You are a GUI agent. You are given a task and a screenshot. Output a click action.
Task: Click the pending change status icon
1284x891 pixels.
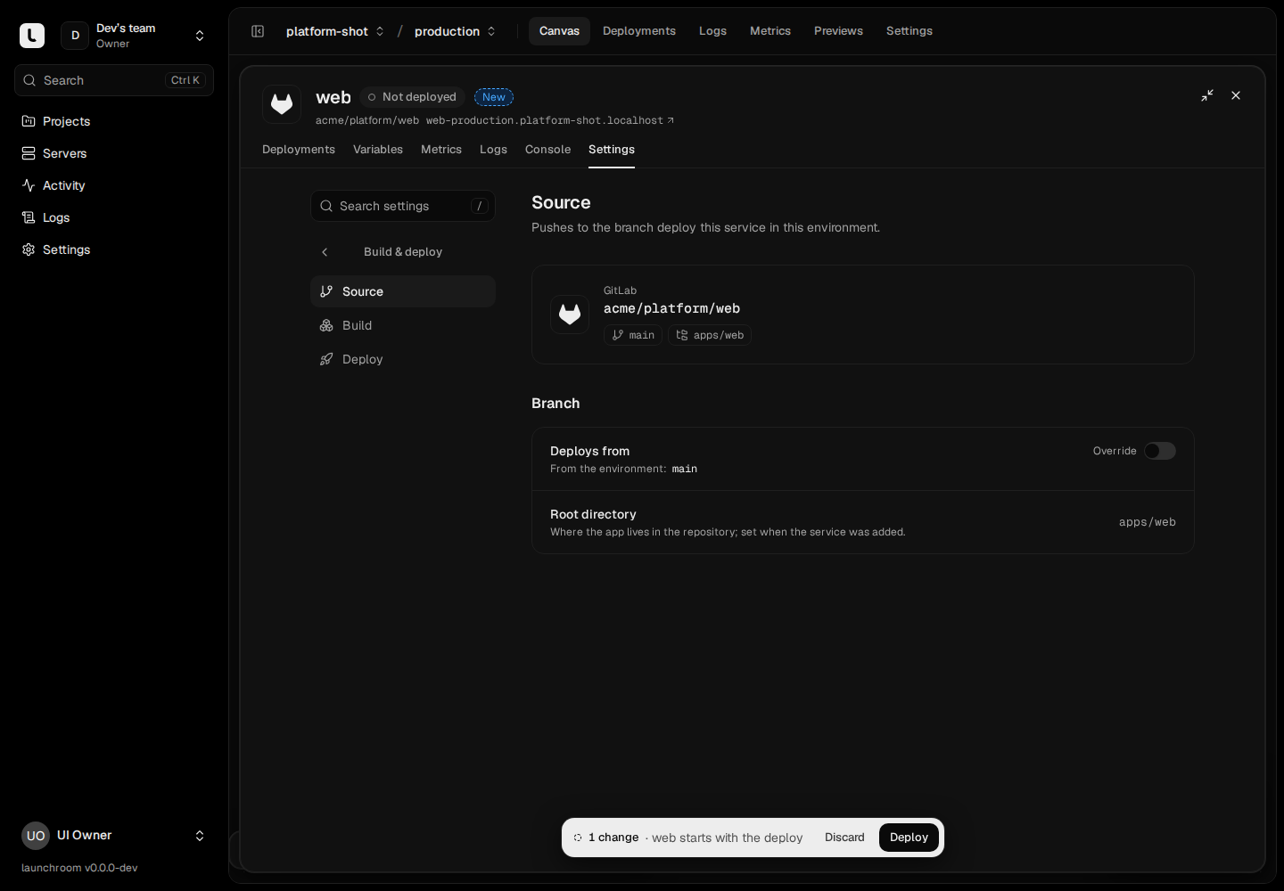[x=578, y=838]
